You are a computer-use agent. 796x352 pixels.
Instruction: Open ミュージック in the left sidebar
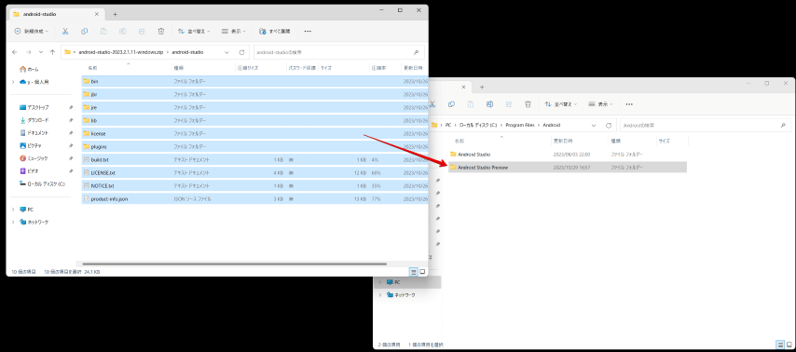point(34,158)
